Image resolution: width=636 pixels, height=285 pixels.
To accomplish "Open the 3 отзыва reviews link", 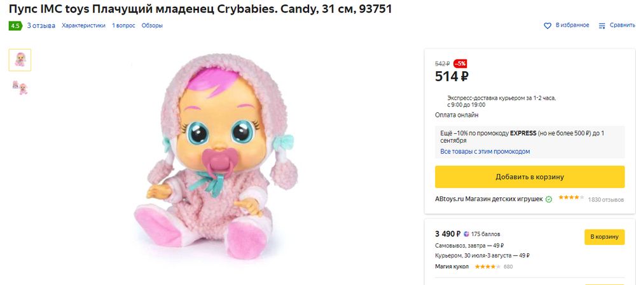I will pos(41,25).
